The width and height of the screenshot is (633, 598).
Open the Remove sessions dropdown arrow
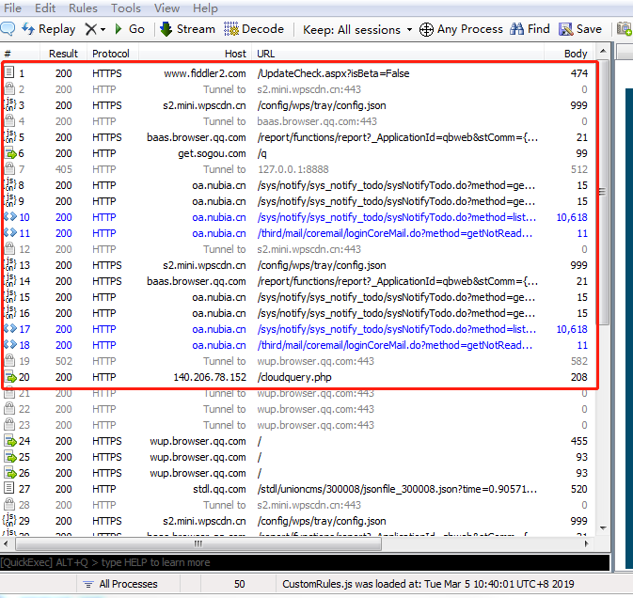103,29
